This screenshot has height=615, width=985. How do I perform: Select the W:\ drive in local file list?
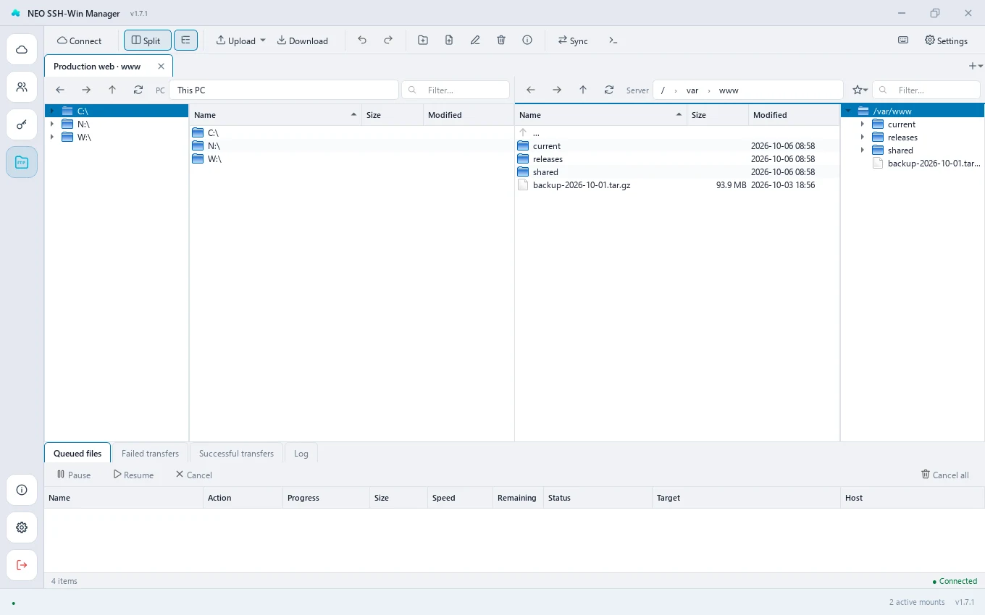[351, 159]
